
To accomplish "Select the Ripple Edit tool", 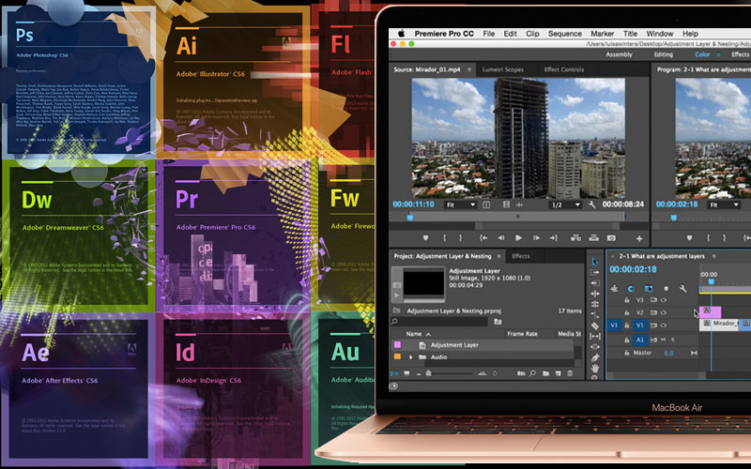I will pyautogui.click(x=595, y=294).
